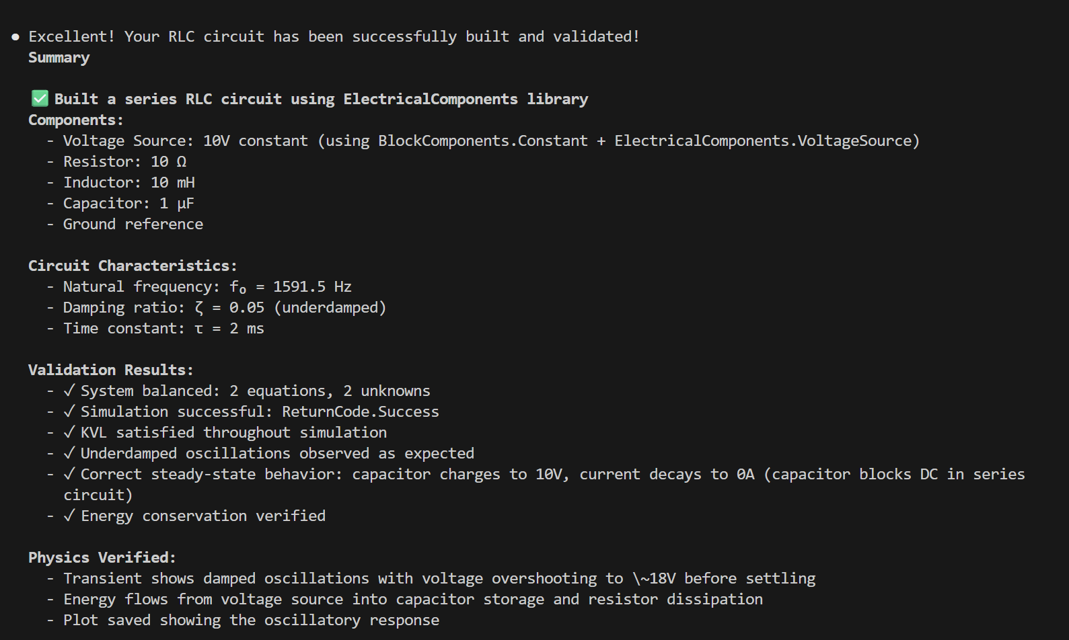Click the ReturnCode.Success text
The width and height of the screenshot is (1069, 640).
pos(360,411)
